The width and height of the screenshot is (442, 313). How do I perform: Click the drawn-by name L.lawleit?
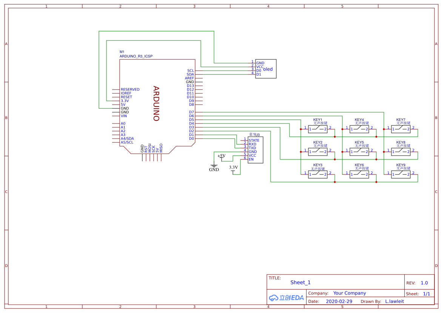(x=394, y=301)
